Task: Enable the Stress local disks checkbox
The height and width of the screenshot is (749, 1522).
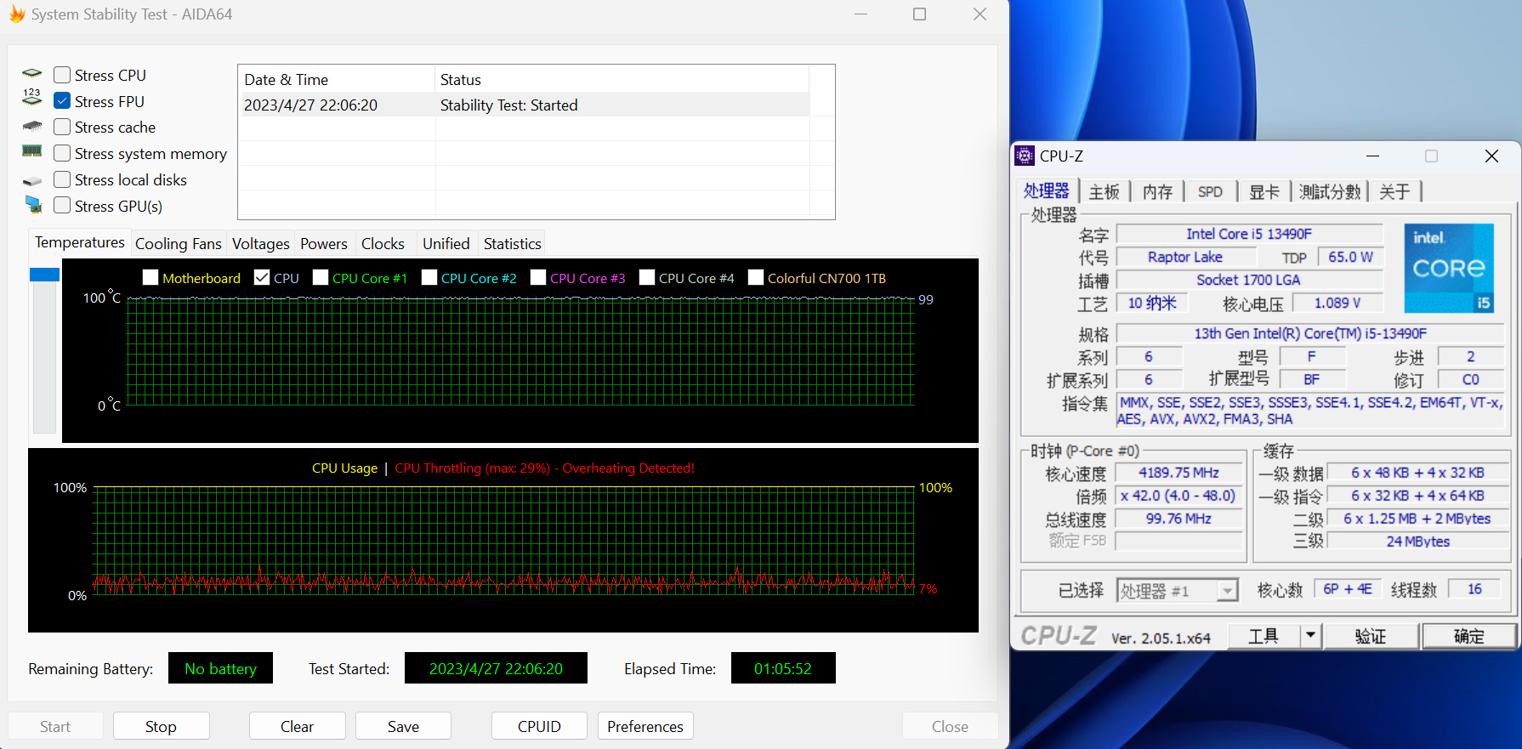Action: 62,179
